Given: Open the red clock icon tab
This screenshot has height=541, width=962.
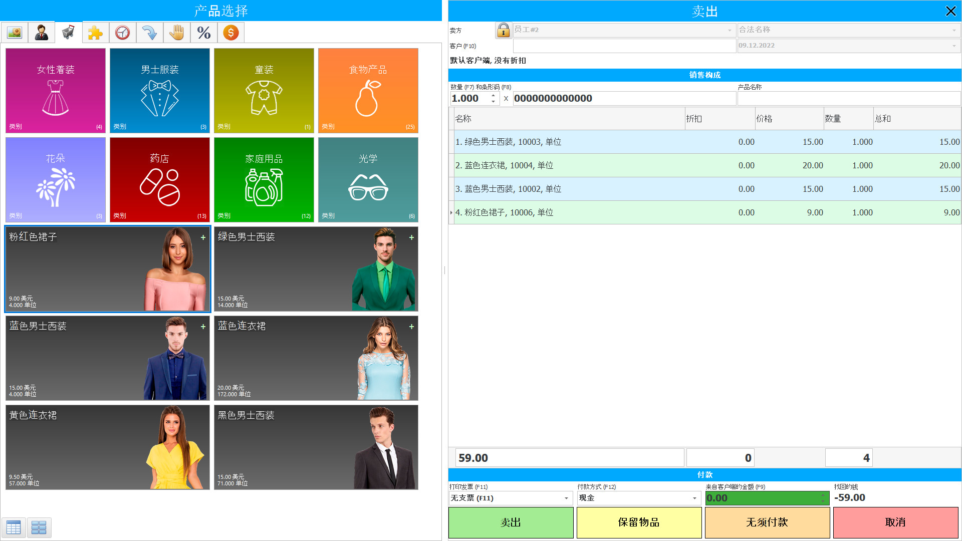Looking at the screenshot, I should click(122, 33).
